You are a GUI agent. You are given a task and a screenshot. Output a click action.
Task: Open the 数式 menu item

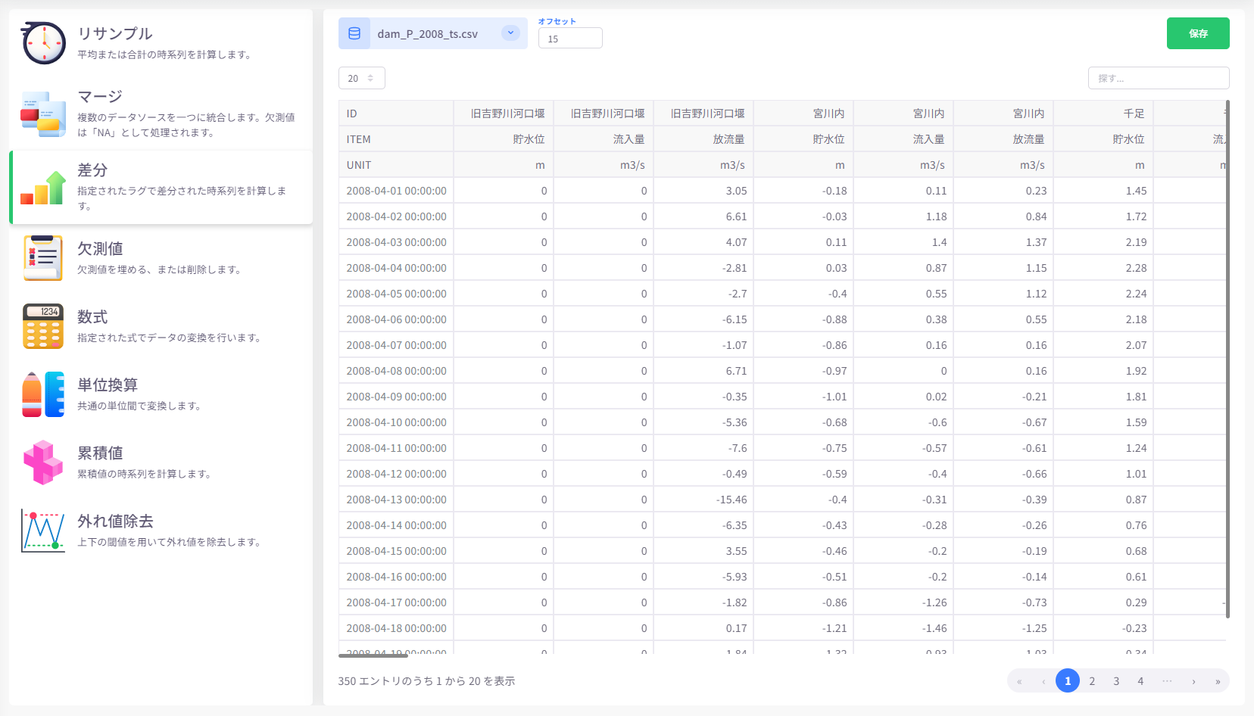point(161,326)
